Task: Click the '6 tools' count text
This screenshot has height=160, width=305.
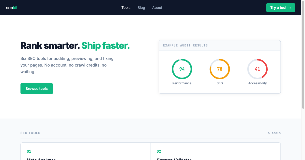Action: [x=274, y=133]
